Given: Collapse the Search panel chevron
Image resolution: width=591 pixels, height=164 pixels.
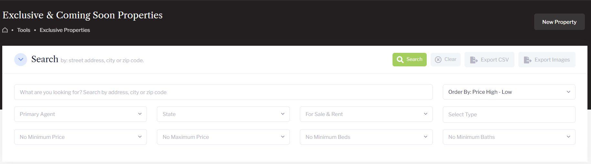Looking at the screenshot, I should [21, 60].
